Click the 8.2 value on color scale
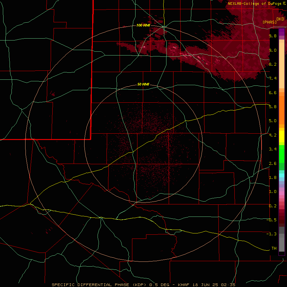This screenshot has width=287, height=287. [273, 64]
